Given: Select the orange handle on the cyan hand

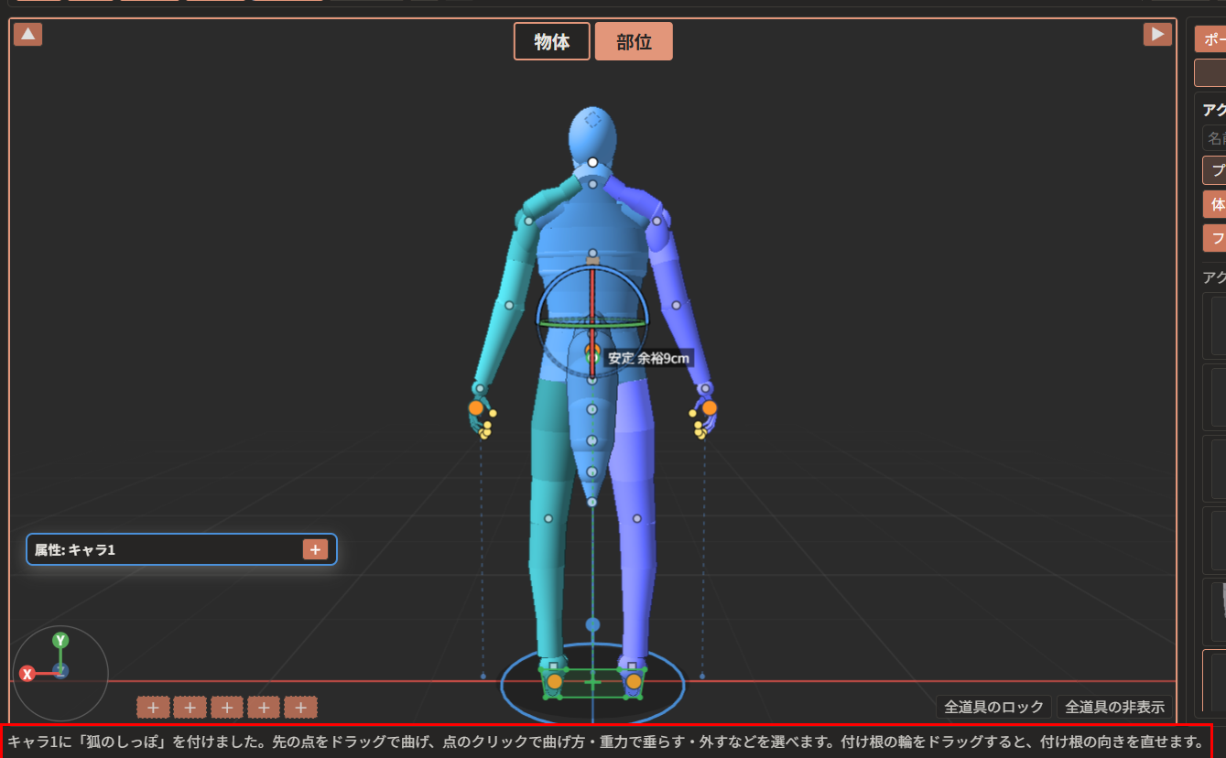Looking at the screenshot, I should click(476, 407).
